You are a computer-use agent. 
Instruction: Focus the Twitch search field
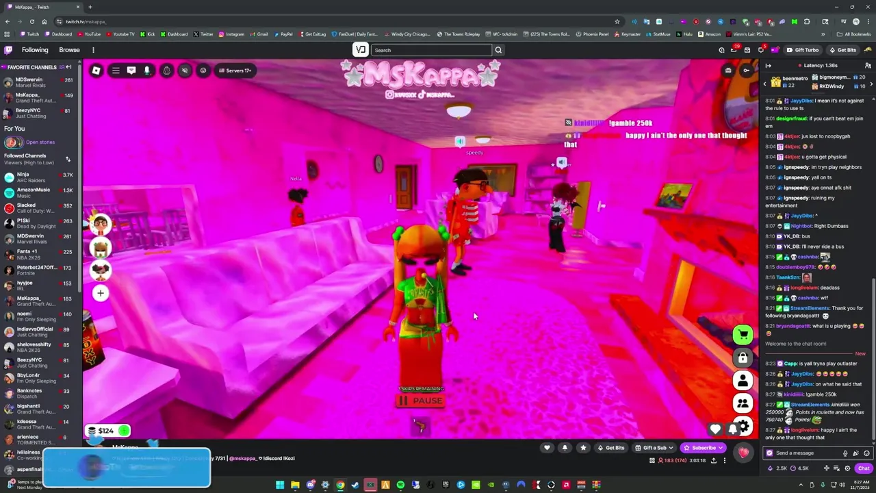(x=432, y=50)
